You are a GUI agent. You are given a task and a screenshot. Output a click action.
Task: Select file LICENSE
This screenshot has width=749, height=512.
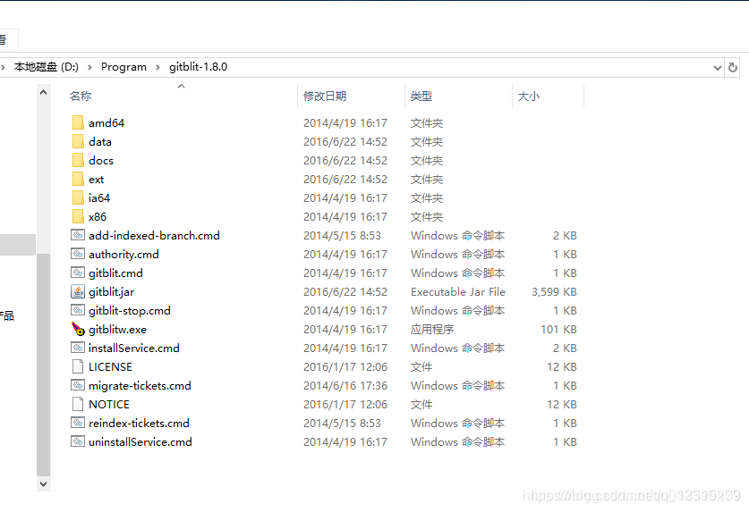pyautogui.click(x=110, y=366)
